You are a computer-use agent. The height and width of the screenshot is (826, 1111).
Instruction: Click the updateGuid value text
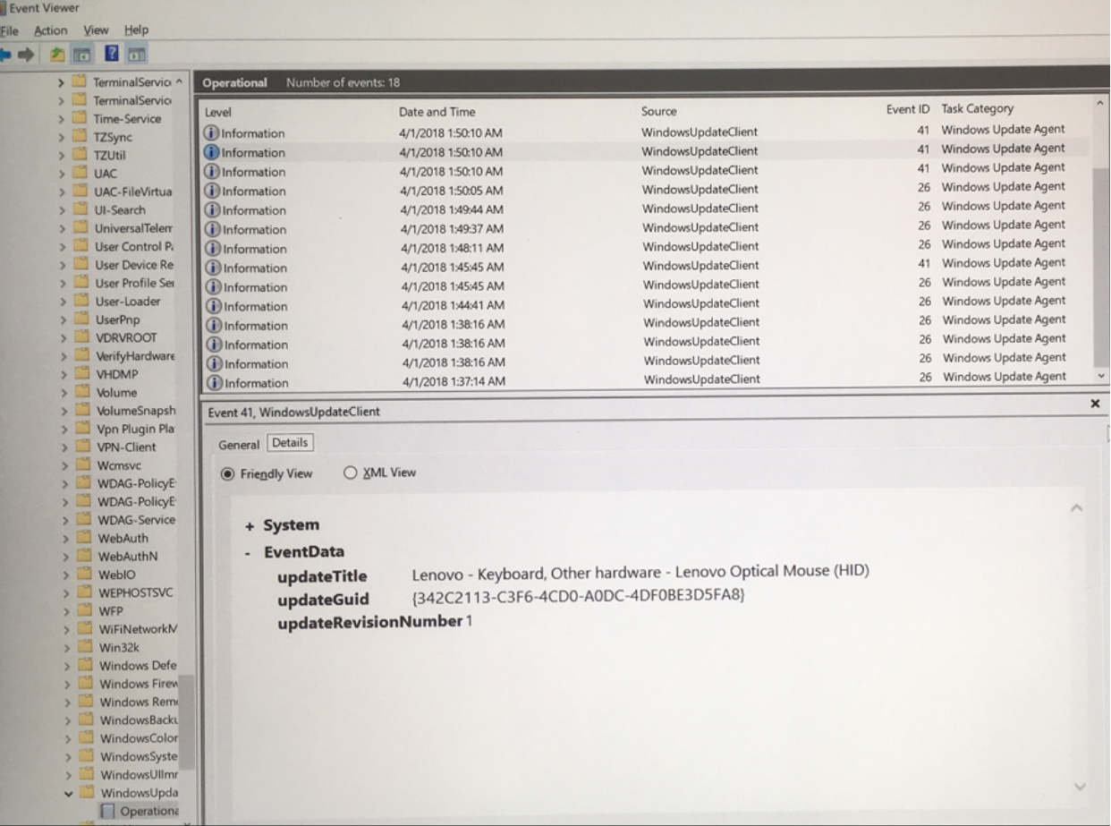point(578,596)
